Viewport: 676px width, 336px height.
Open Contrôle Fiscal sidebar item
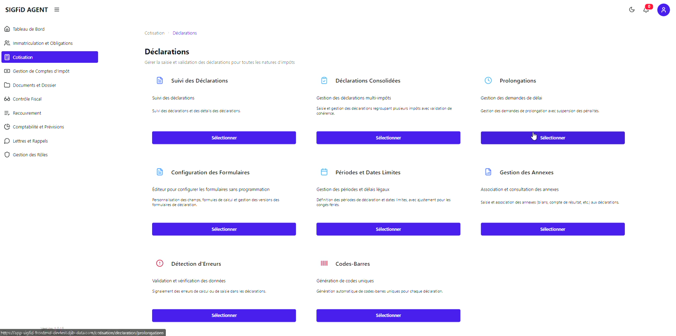pos(27,99)
